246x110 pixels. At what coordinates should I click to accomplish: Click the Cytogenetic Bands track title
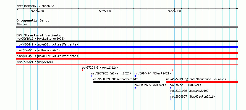pyautogui.click(x=33, y=20)
